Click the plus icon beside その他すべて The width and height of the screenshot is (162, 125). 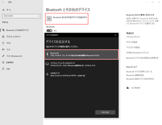pos(47,74)
